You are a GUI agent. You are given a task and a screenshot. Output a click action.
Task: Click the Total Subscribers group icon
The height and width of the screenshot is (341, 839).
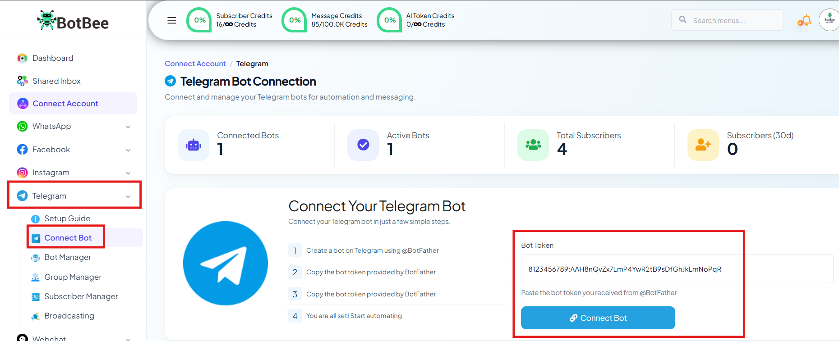pyautogui.click(x=533, y=145)
